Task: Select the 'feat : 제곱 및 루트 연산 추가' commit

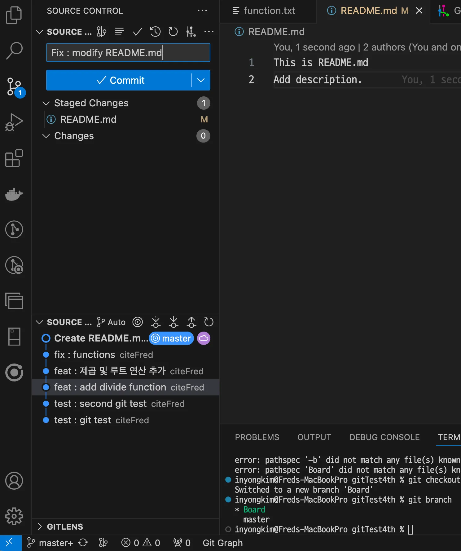Action: coord(125,371)
